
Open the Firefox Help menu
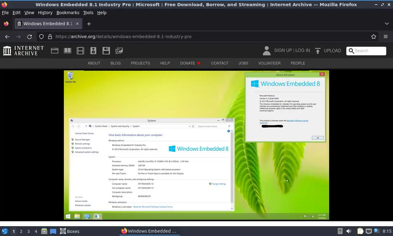point(102,13)
